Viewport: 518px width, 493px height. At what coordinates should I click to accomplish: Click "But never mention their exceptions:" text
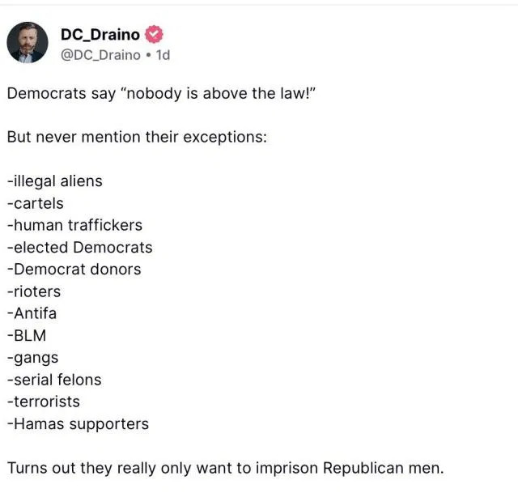136,136
